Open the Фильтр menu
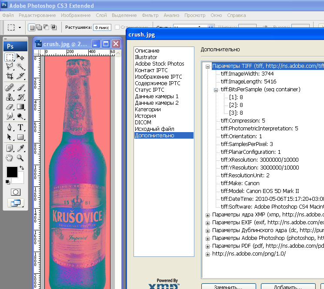 click(150, 15)
